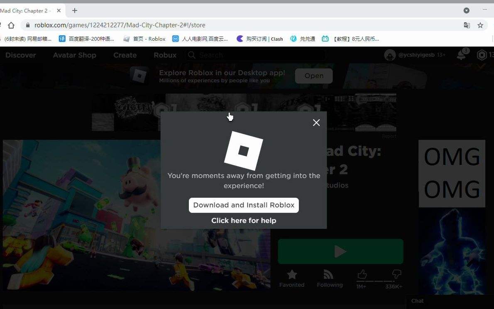
Task: Open the Avatar Shop menu item
Action: [75, 55]
